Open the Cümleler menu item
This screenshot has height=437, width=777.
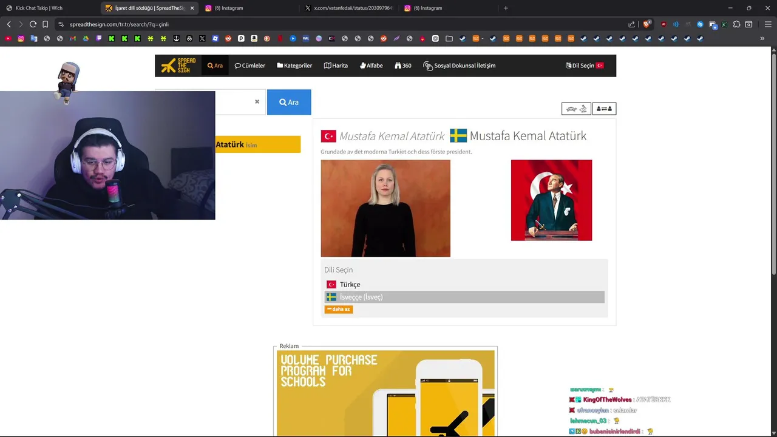pyautogui.click(x=250, y=66)
